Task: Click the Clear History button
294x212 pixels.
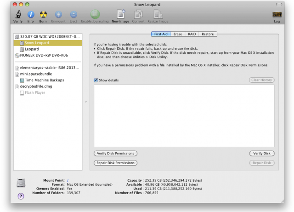Action: coord(262,80)
